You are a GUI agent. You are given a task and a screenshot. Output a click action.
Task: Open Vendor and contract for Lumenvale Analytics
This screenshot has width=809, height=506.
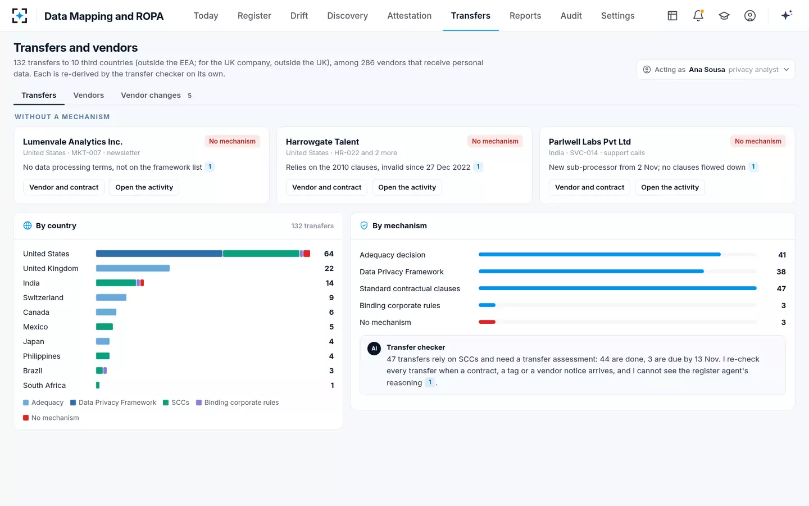(x=64, y=187)
